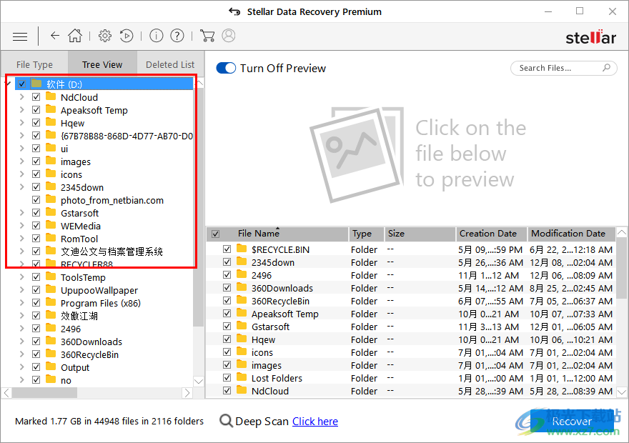Open the Deep Scan Click here link
The image size is (629, 443).
coord(315,422)
